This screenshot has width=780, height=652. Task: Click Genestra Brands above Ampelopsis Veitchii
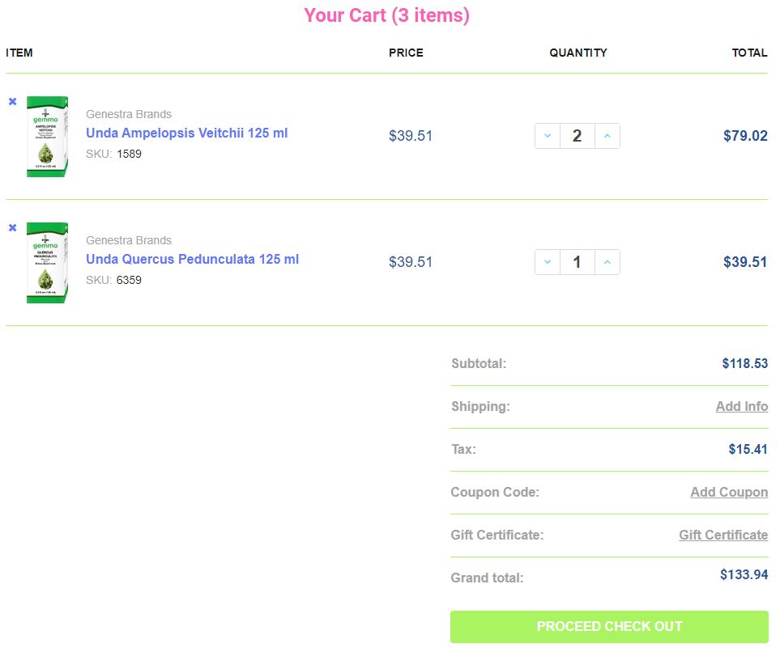129,114
